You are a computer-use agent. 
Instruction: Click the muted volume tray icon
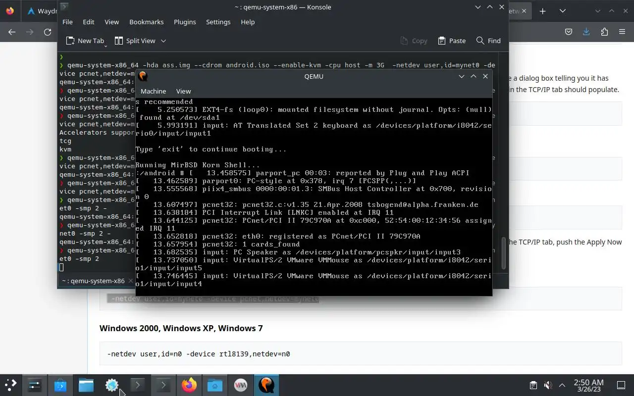(548, 385)
